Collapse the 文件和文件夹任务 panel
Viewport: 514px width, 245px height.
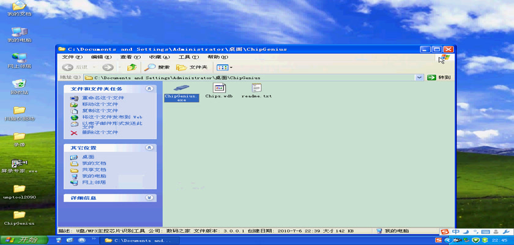149,89
